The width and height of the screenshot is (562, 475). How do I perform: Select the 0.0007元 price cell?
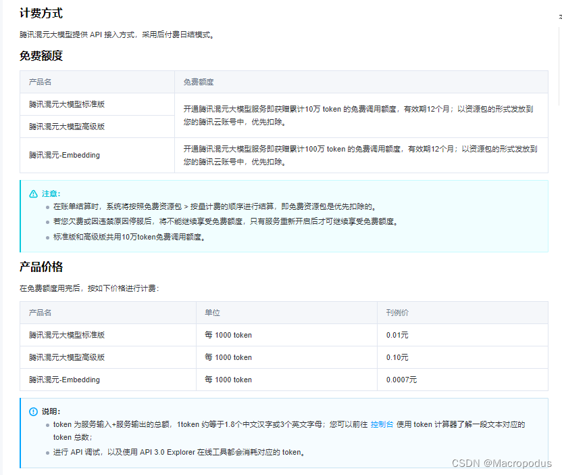click(401, 380)
